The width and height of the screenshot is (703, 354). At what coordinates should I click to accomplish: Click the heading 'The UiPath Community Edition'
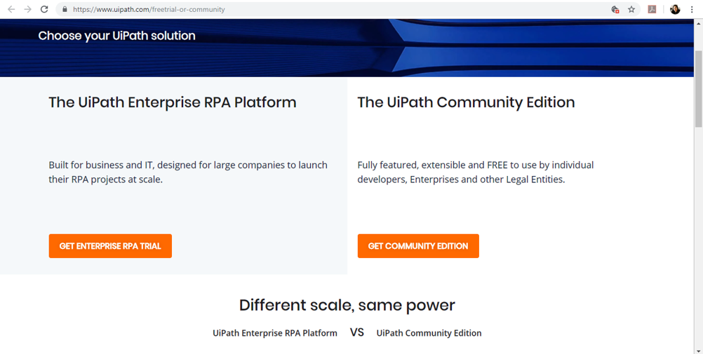466,102
